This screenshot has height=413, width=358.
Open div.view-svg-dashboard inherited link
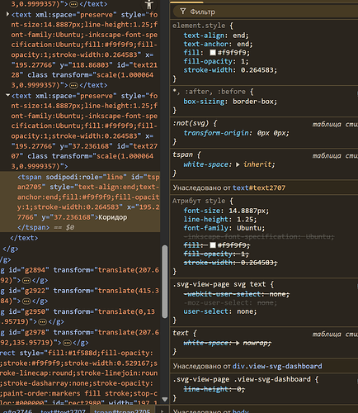tap(277, 366)
